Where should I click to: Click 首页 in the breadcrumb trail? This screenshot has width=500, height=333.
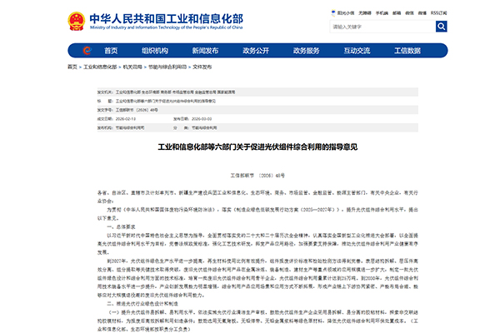coord(72,66)
